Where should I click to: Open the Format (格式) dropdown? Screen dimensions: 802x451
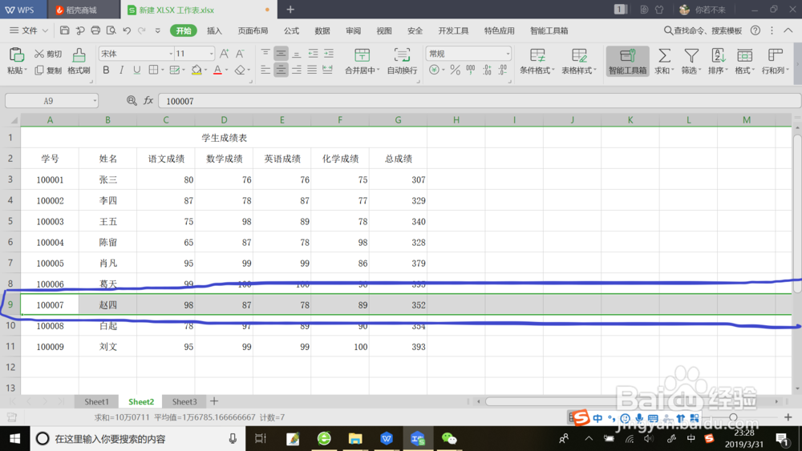(x=745, y=62)
